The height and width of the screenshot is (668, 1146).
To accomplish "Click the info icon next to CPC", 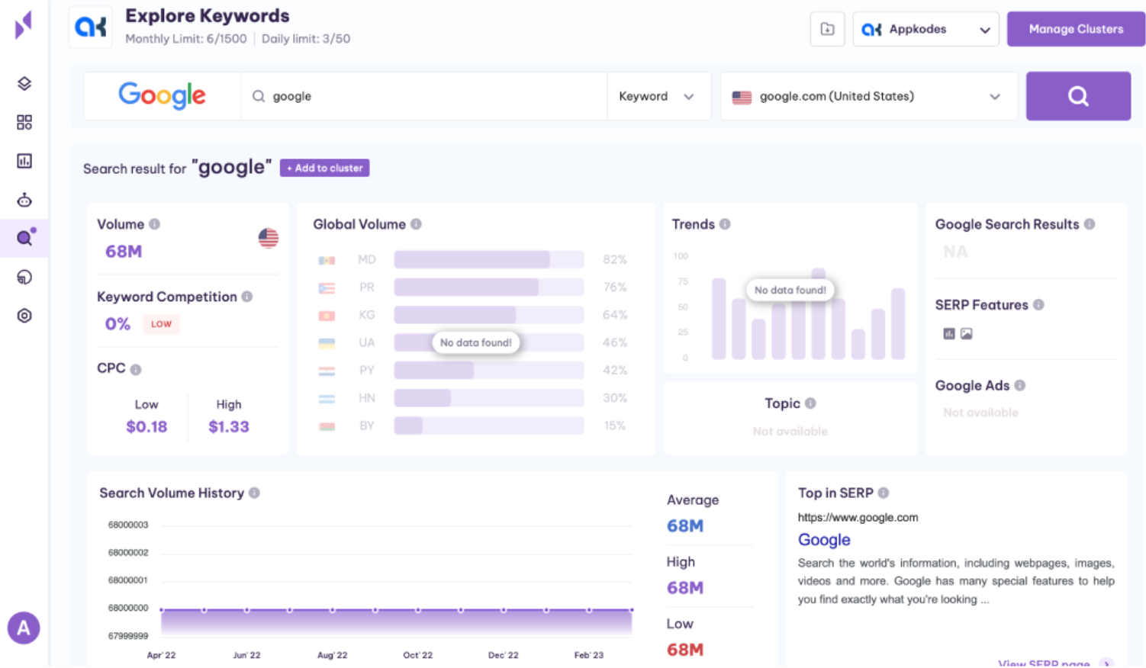I will 136,369.
